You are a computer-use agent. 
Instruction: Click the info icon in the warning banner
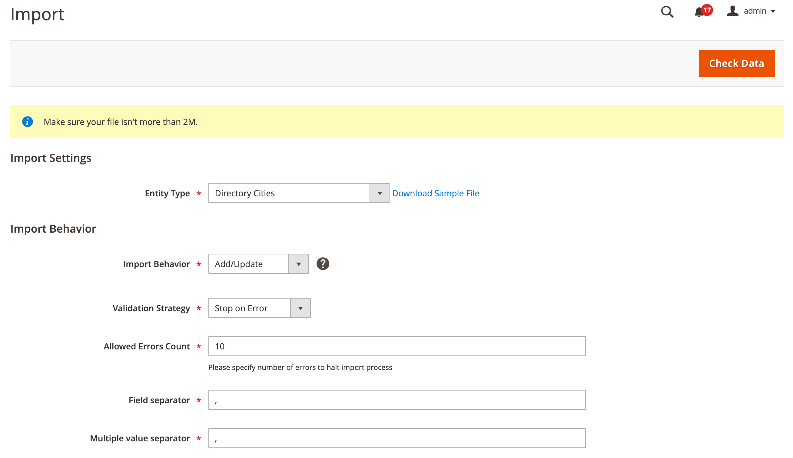click(x=27, y=122)
